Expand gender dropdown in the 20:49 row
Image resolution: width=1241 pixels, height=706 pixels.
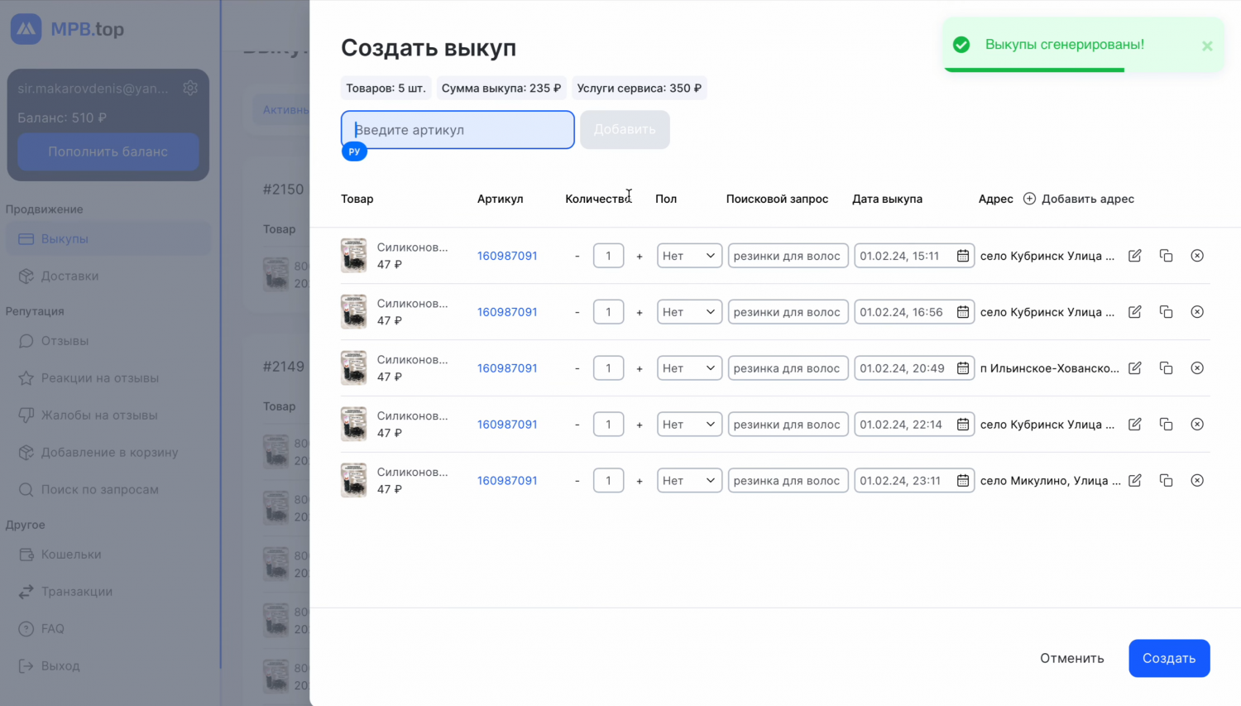coord(689,368)
